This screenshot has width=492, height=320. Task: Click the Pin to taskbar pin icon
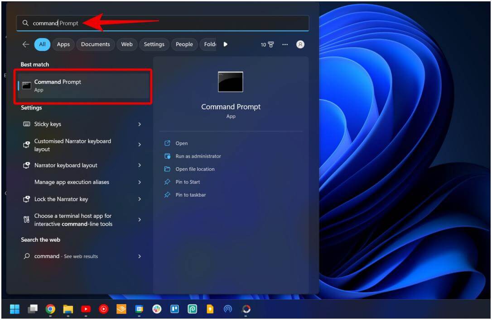tap(167, 195)
